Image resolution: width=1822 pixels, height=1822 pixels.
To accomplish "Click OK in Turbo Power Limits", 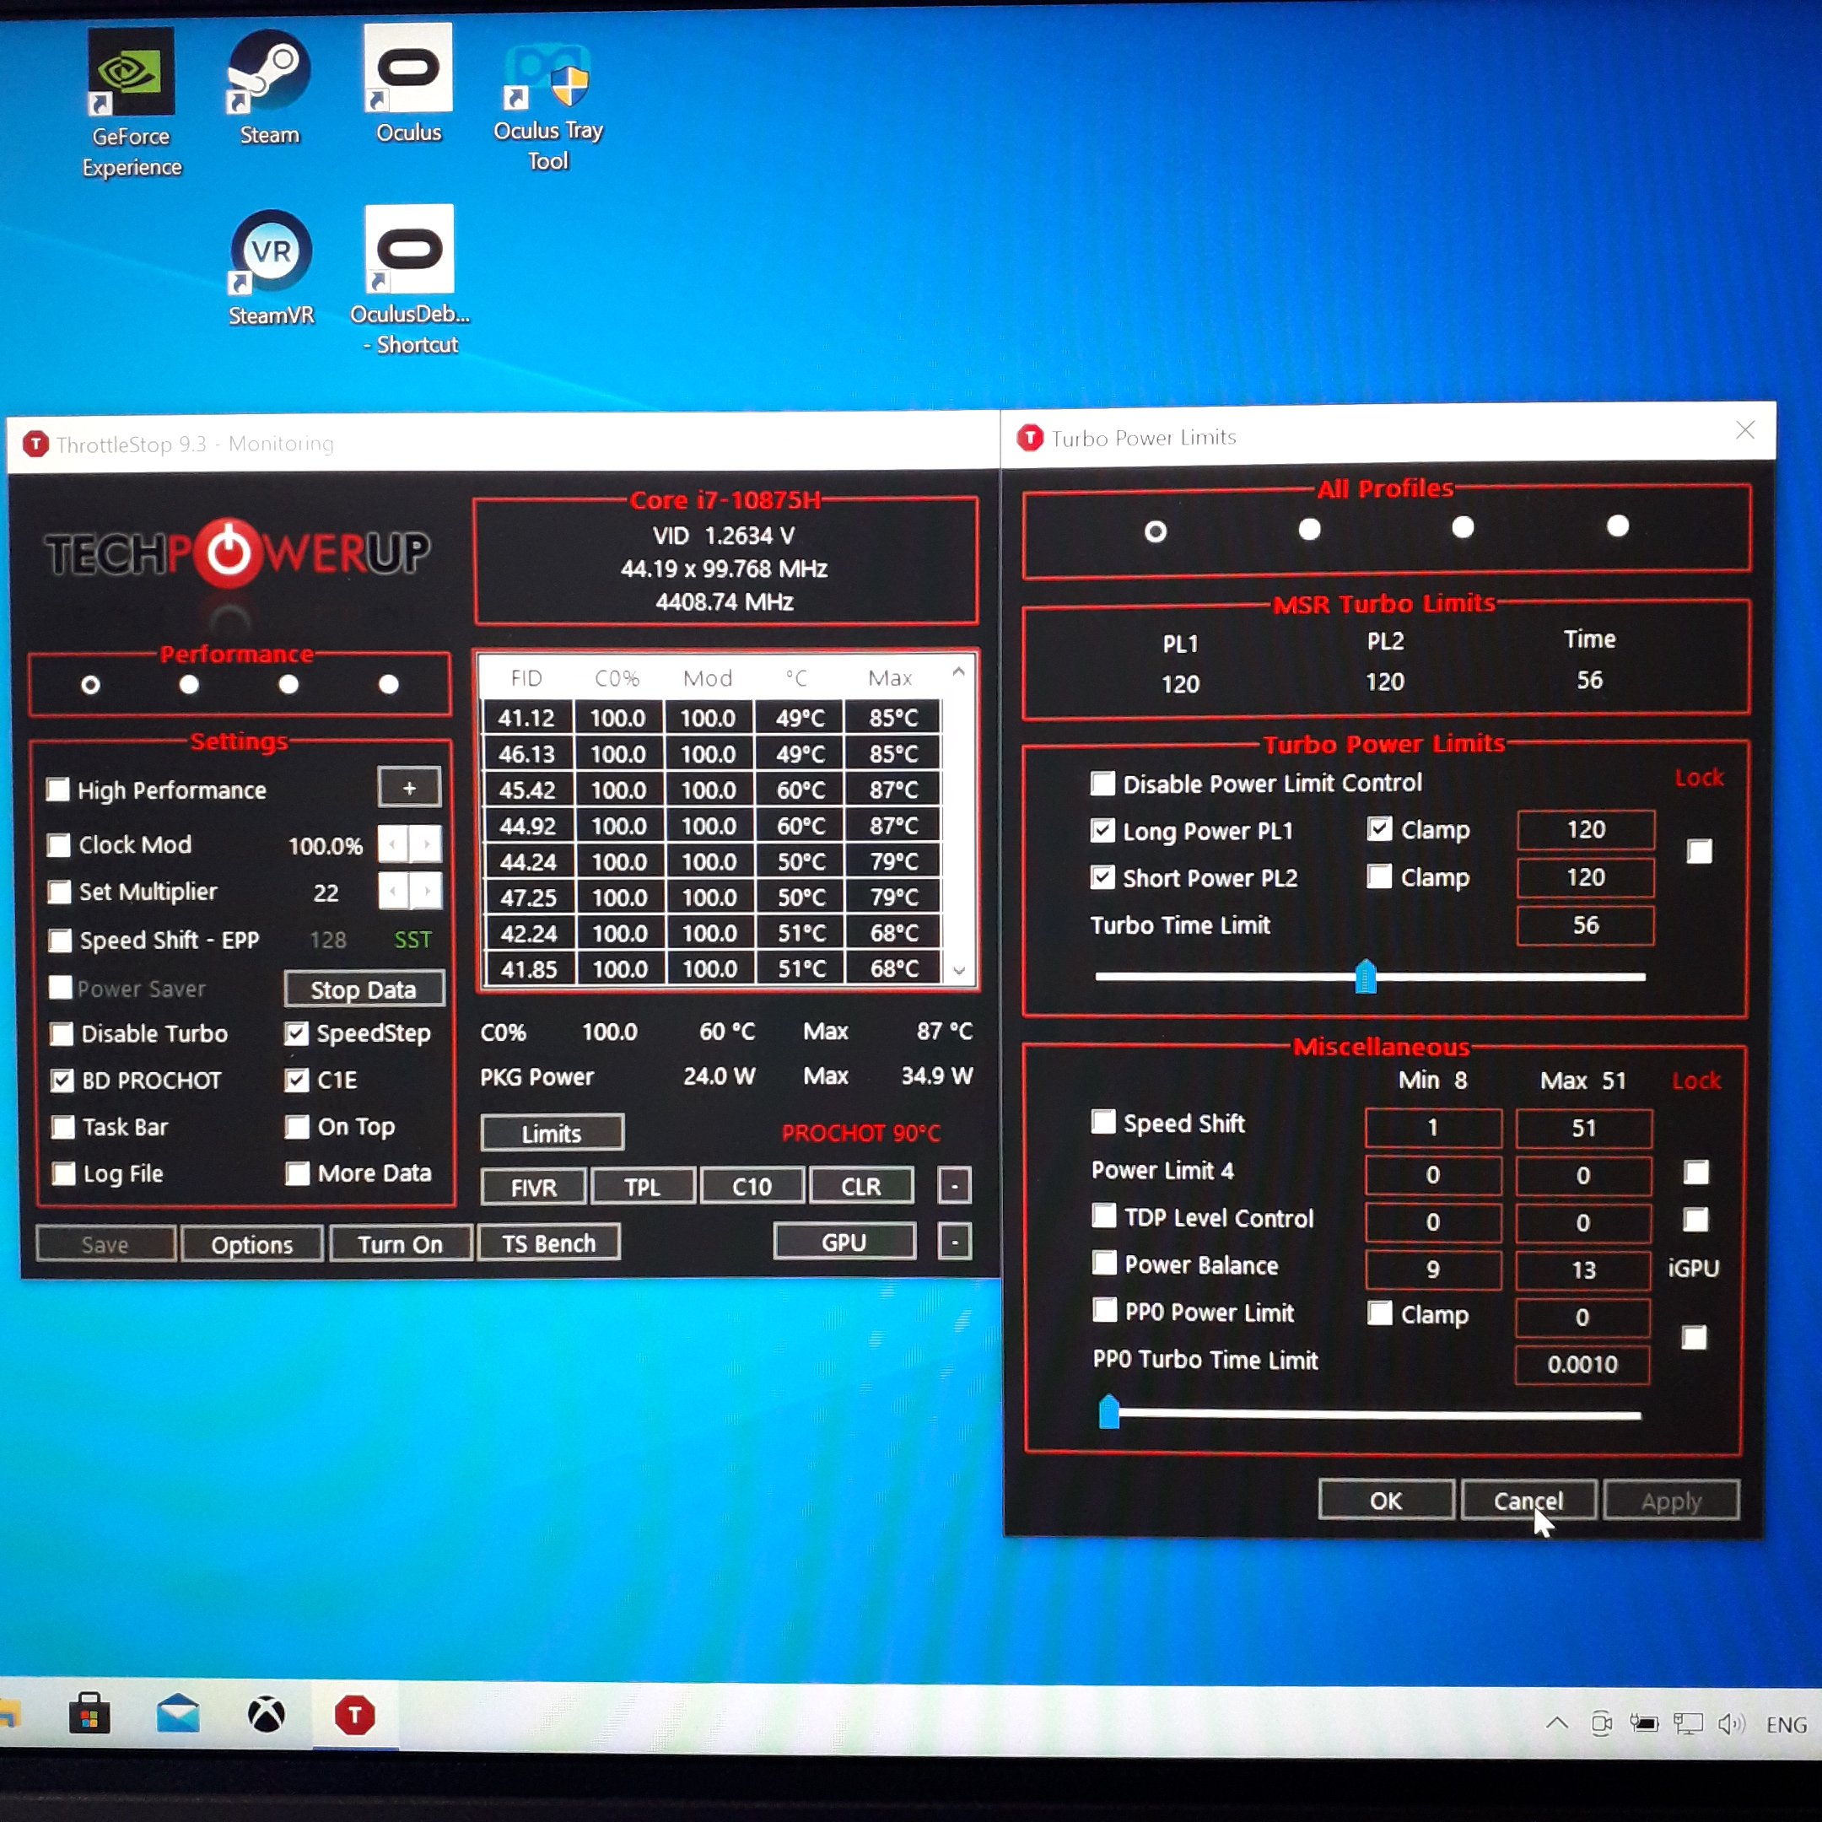I will tap(1385, 1500).
